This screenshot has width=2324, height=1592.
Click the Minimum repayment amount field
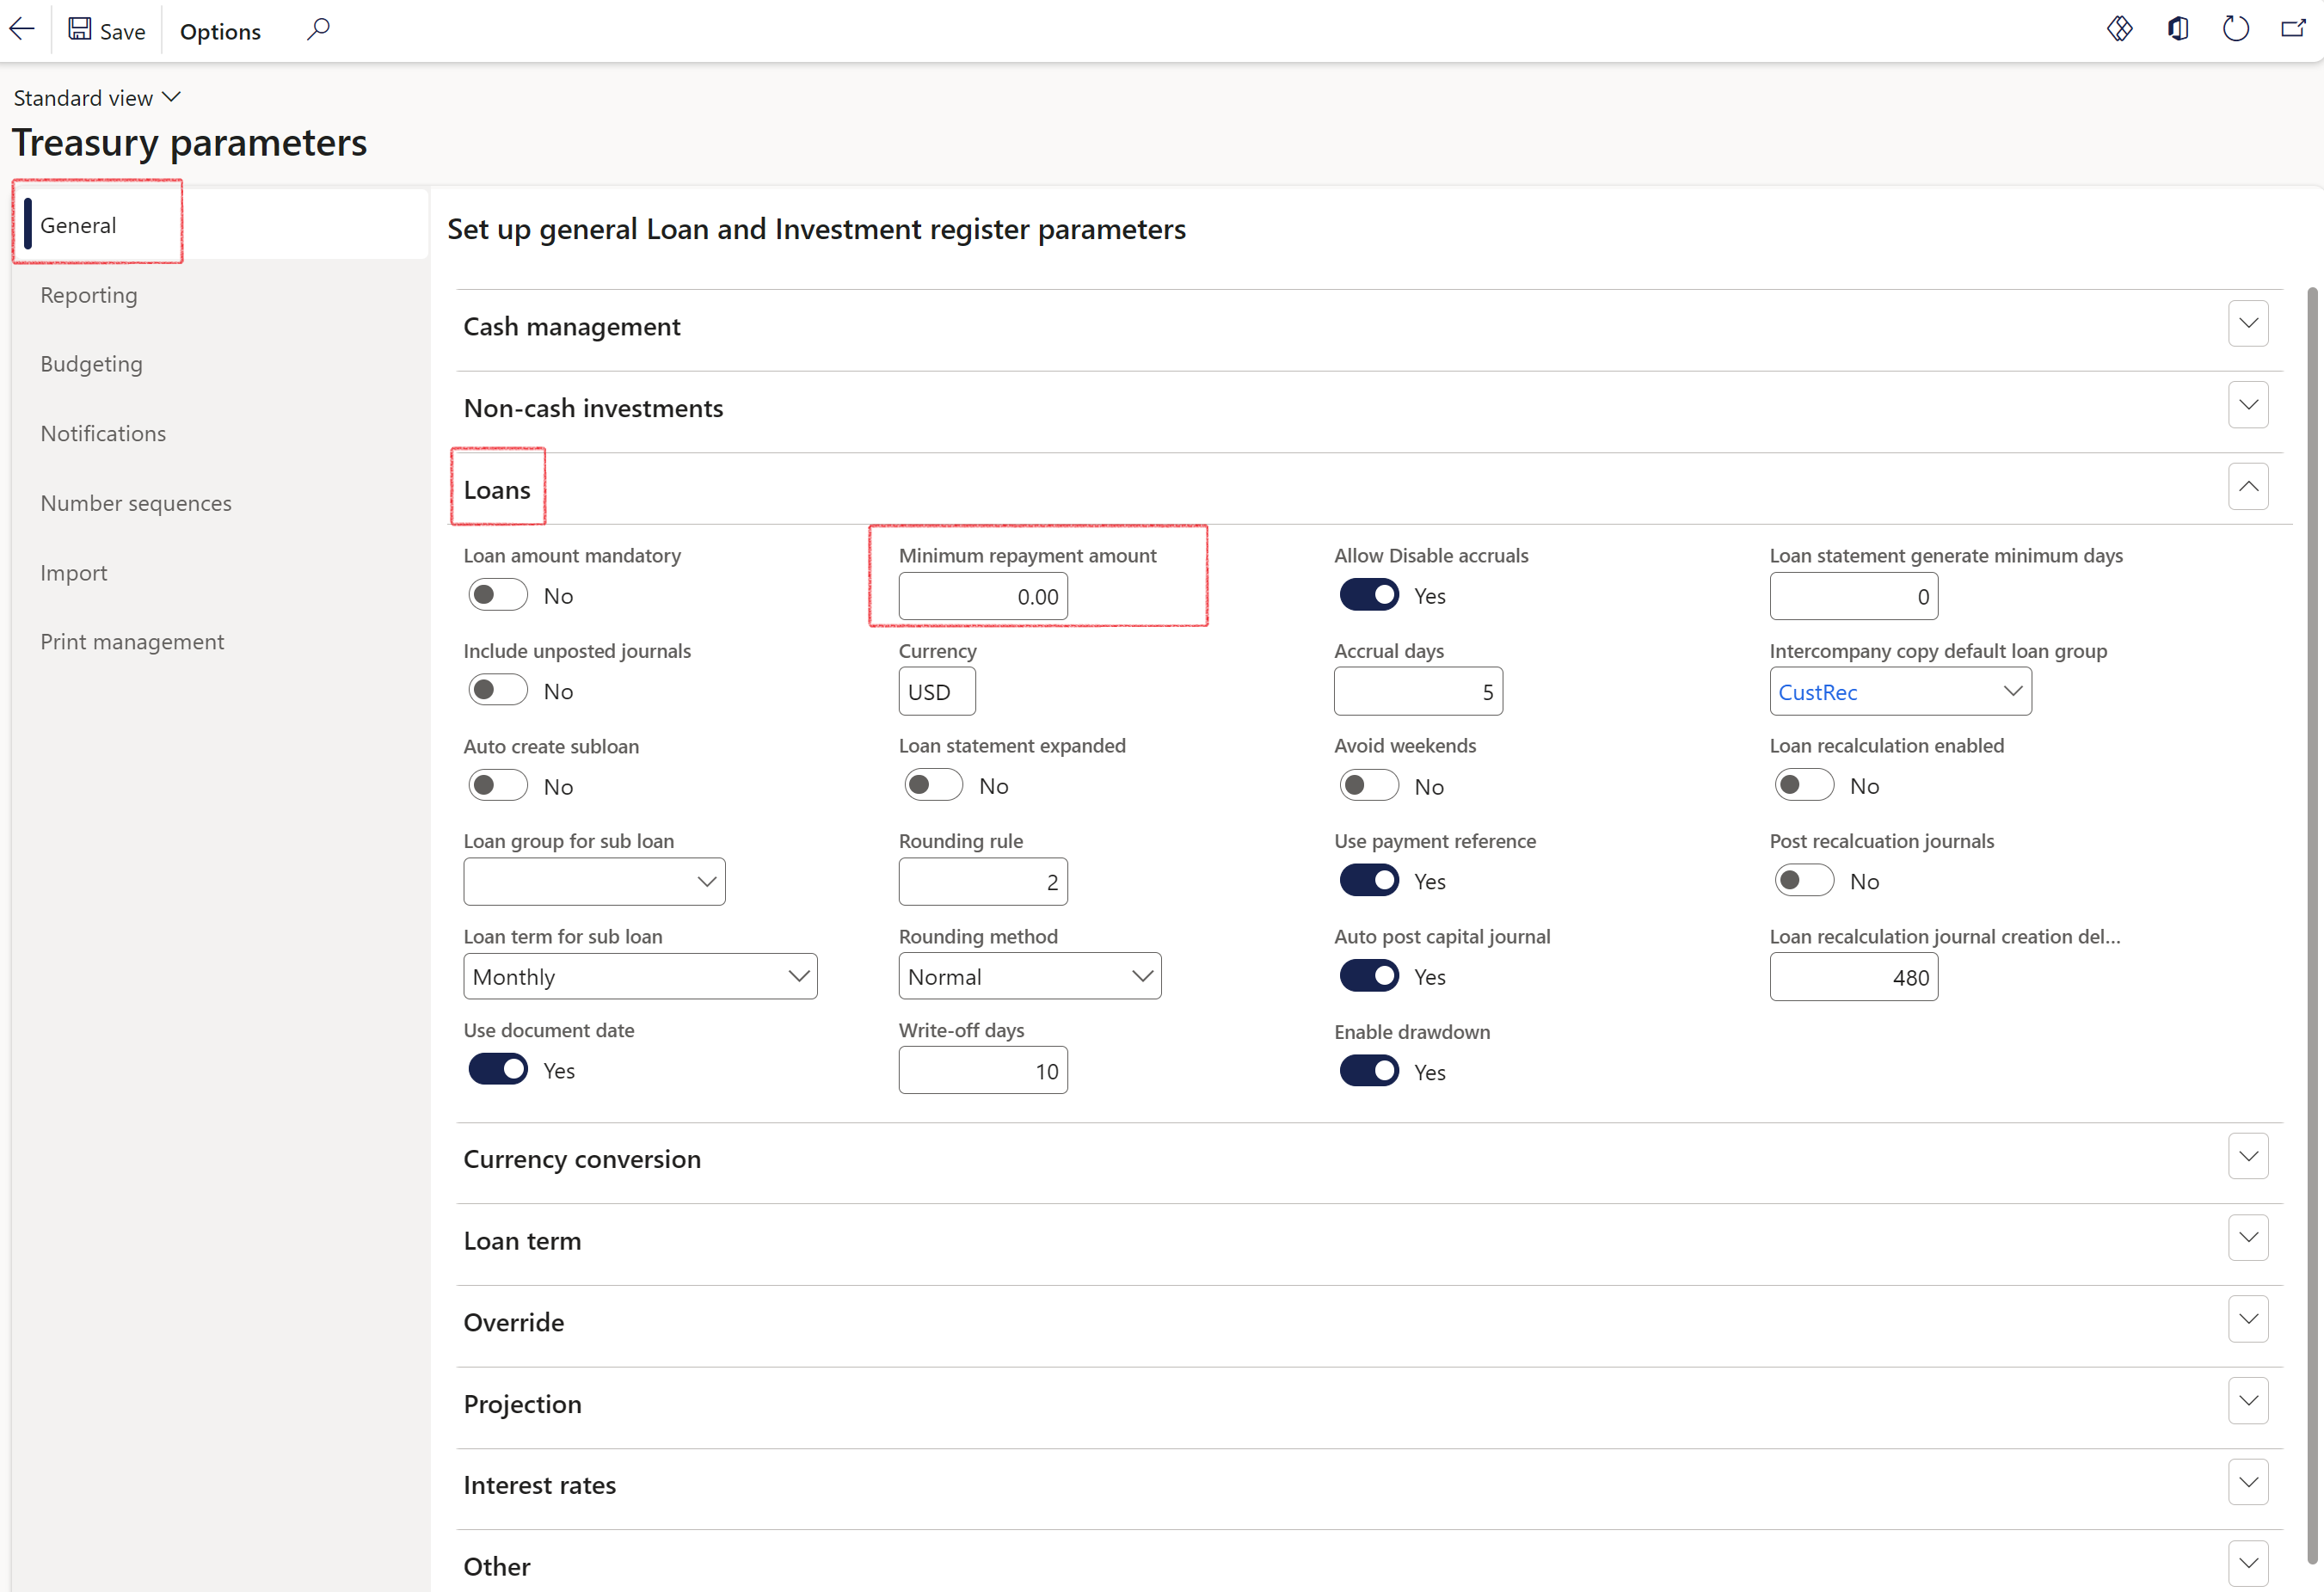pyautogui.click(x=983, y=596)
